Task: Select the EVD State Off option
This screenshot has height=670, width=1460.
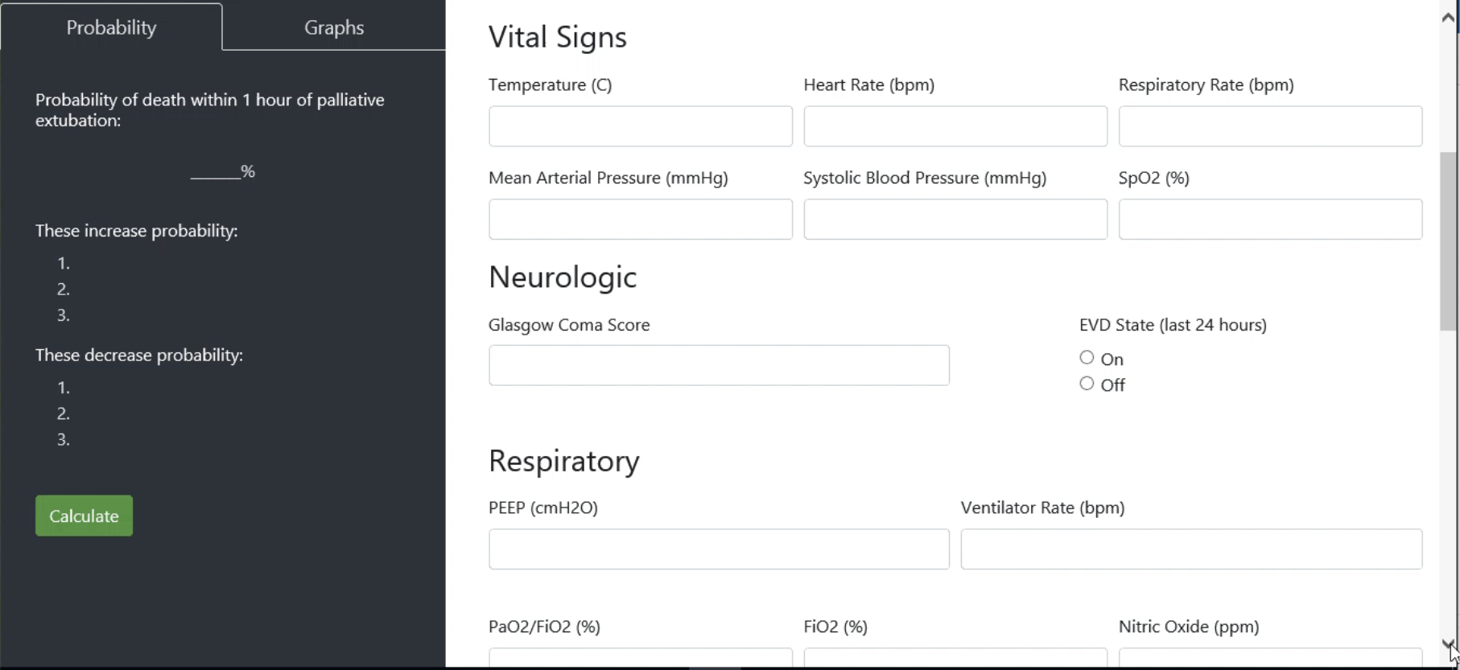Action: (1087, 384)
